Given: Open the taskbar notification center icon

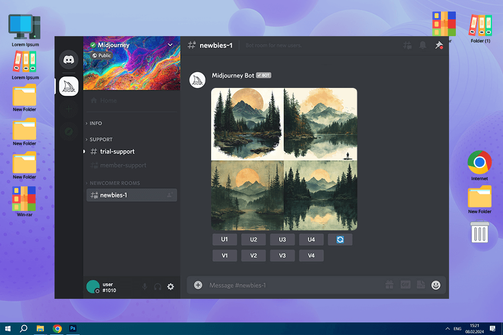Looking at the screenshot, I should coord(493,329).
